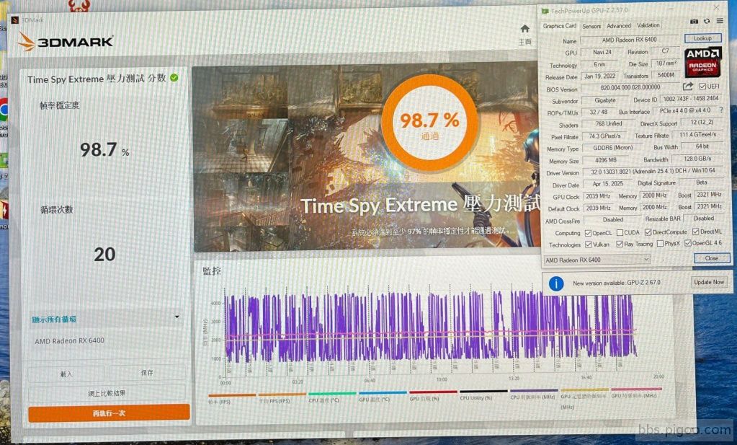Viewport: 737px width, 445px height.
Task: Switch to the Graphics Card tab
Action: (559, 26)
